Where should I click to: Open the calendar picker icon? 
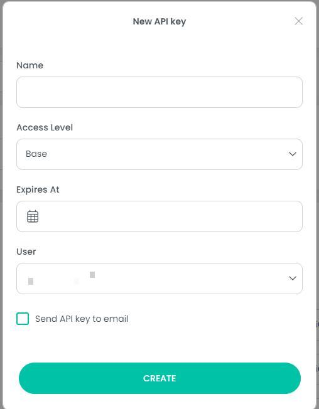tap(33, 216)
